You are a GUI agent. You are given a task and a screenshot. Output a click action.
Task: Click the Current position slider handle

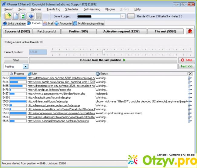(104, 52)
